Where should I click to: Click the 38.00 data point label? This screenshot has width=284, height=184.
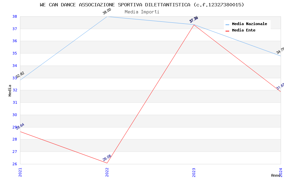click(x=107, y=11)
